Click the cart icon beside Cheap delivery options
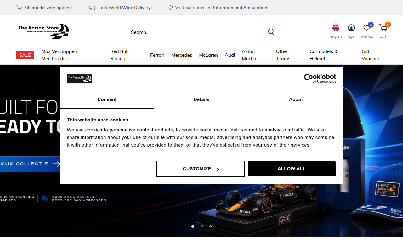 (20, 8)
